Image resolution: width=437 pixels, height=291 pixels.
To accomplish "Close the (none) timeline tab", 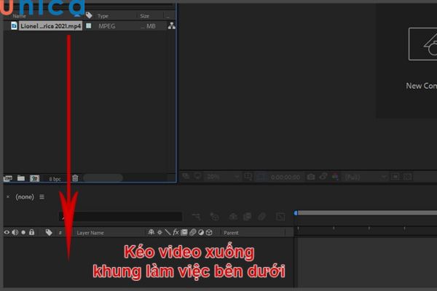I will (8, 197).
